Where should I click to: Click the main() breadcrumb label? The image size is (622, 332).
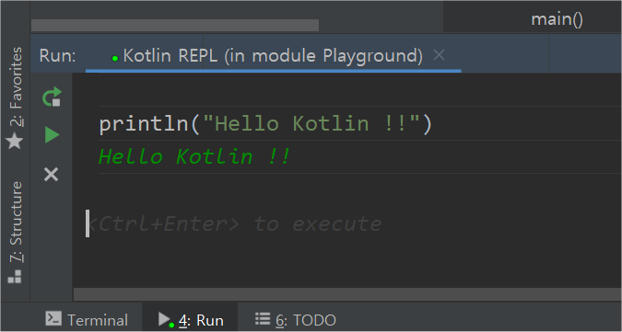tap(557, 19)
